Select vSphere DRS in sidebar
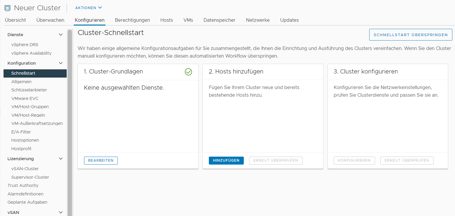 (x=25, y=45)
